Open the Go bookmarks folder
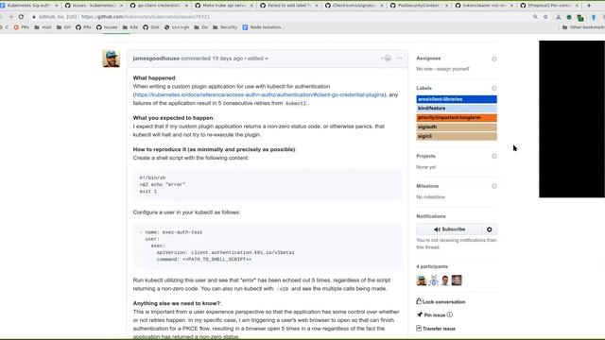This screenshot has width=605, height=340. 201,27
